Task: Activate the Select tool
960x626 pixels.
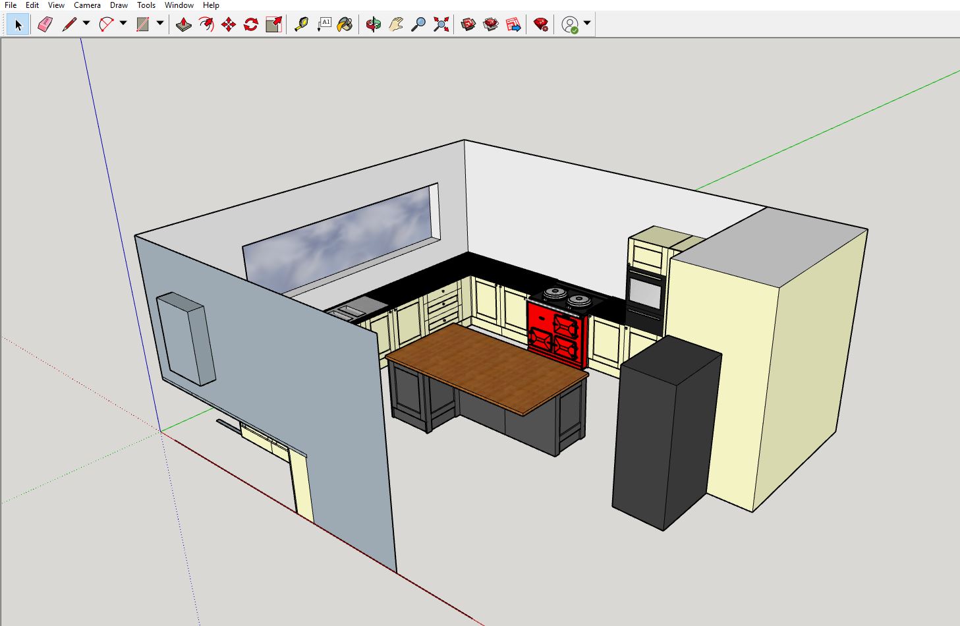Action: [18, 24]
